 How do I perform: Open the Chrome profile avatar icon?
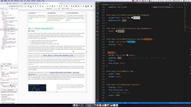[91, 6]
